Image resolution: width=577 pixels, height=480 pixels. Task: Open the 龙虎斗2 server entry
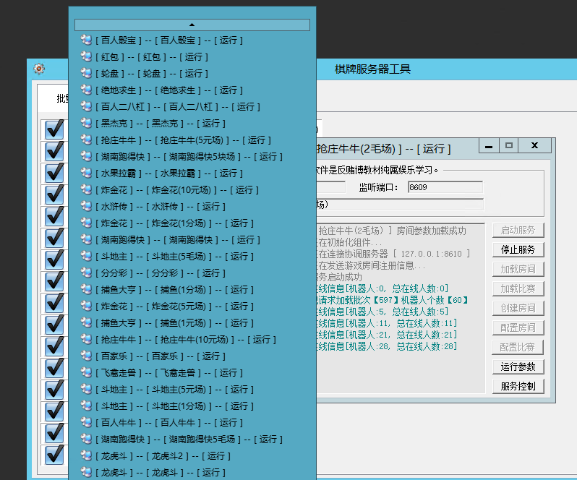point(162,456)
